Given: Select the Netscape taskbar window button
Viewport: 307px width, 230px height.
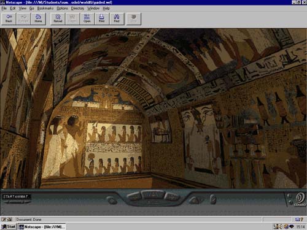Looking at the screenshot, I should click(x=42, y=226).
